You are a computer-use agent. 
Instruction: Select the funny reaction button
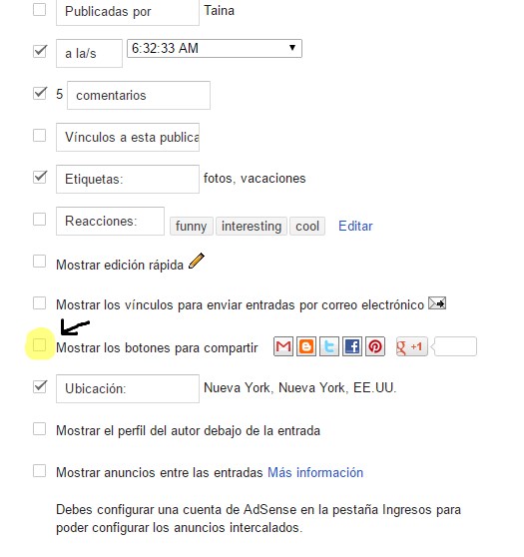coord(192,226)
